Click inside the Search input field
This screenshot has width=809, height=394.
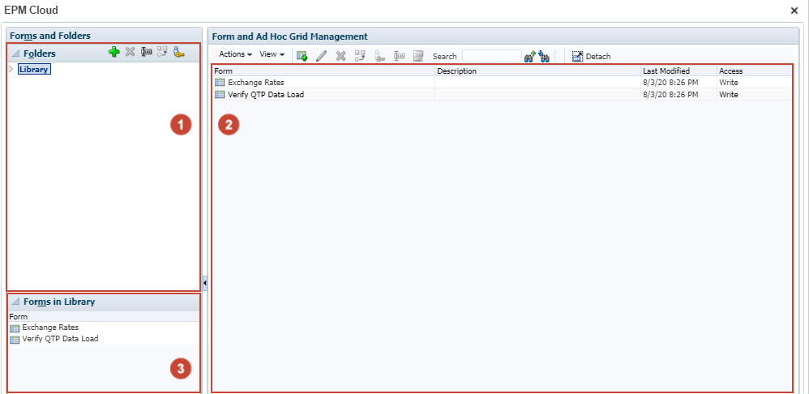coord(492,56)
